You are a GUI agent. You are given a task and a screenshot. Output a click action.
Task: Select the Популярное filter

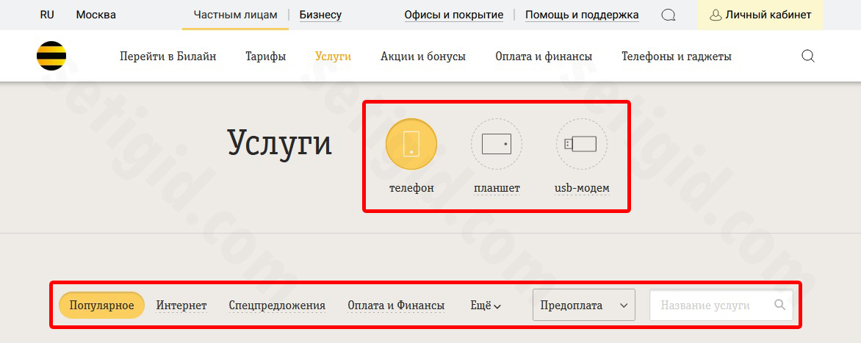click(x=101, y=306)
